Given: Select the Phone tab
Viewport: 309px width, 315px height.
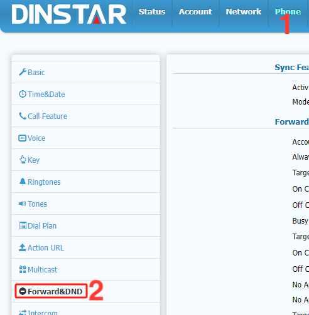Looking at the screenshot, I should tap(288, 12).
